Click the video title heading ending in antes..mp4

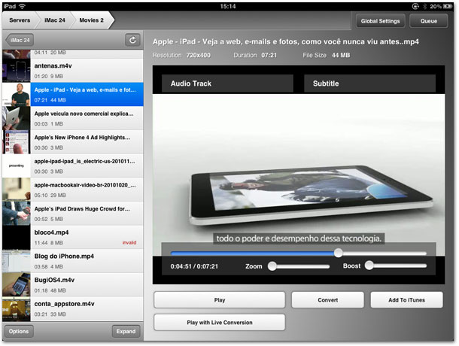pos(285,41)
